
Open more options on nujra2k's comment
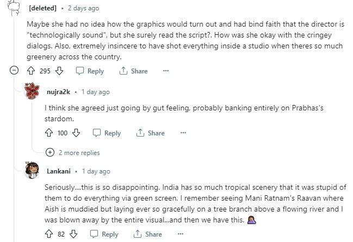(x=183, y=133)
